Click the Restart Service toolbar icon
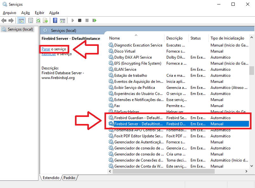The width and height of the screenshot is (255, 188). (x=94, y=20)
